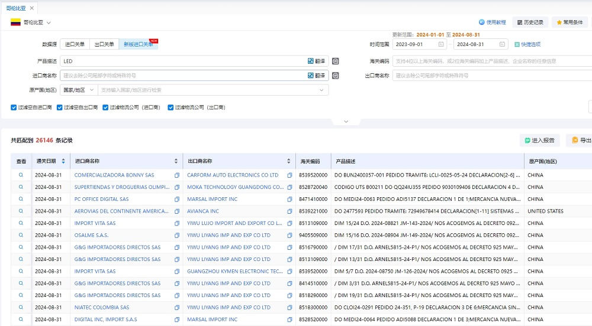592x326 pixels.
Task: Copy exporter name MOKA TECHNOLOGY GUANGDONG
Action: point(289,187)
